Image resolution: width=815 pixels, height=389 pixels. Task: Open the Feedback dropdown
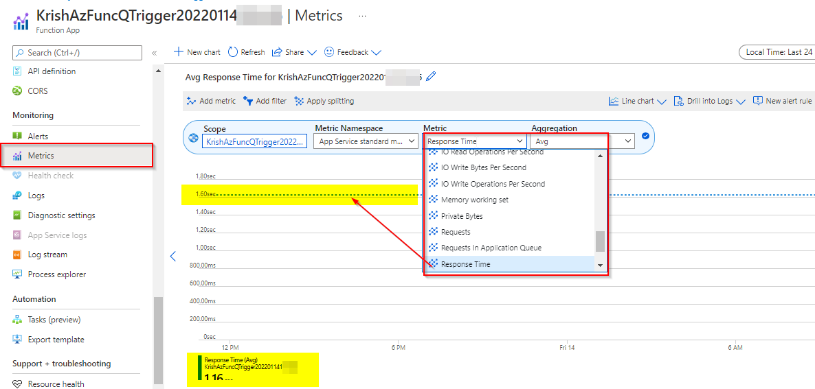pyautogui.click(x=353, y=52)
